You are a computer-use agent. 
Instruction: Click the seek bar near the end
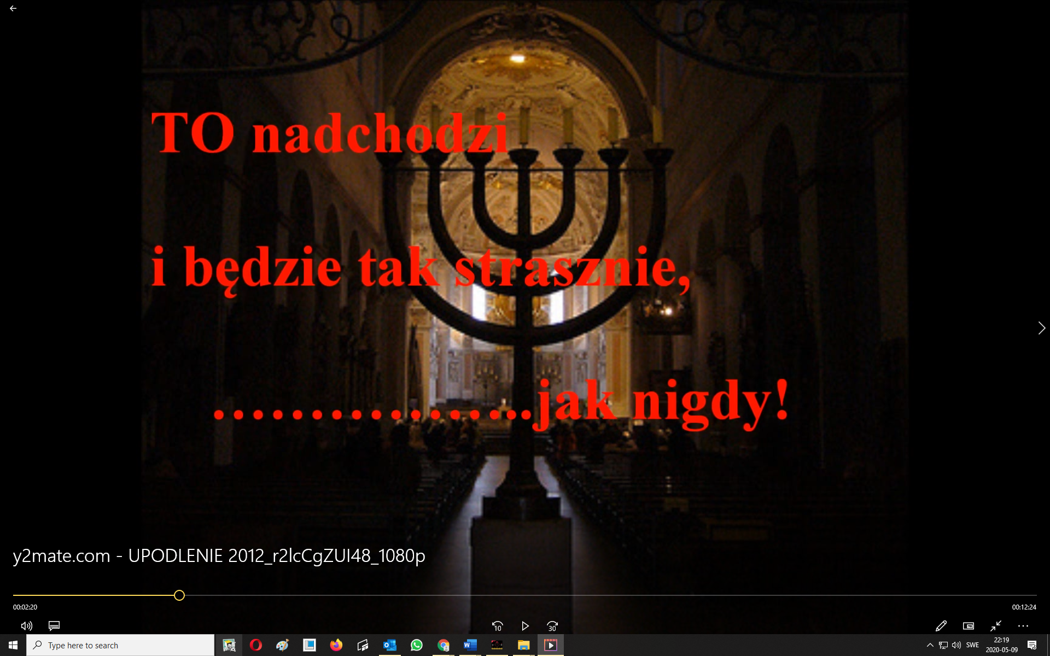tap(1017, 595)
